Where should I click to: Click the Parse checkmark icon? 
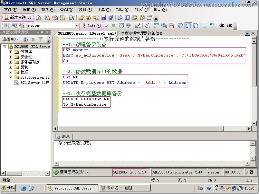[x=107, y=26]
